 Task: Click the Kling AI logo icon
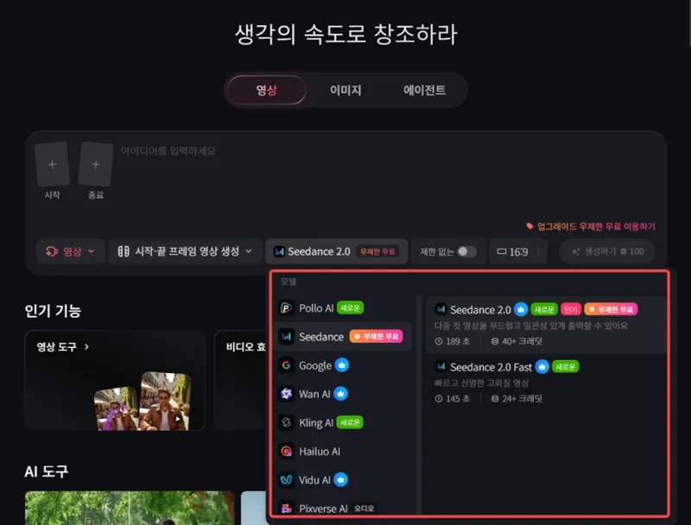coord(286,422)
